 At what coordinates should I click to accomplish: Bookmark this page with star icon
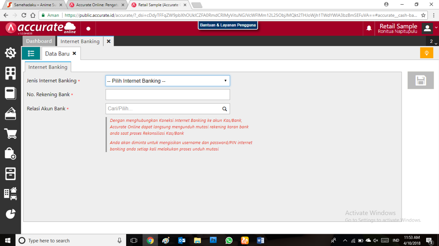pos(423,15)
